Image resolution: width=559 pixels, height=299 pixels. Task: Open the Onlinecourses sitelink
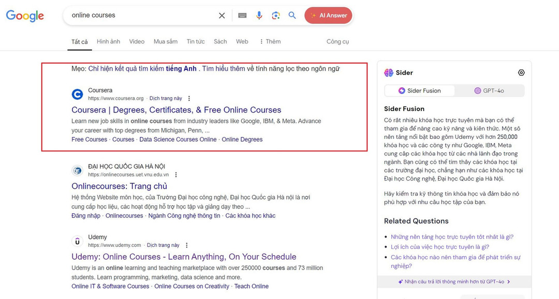tap(124, 215)
